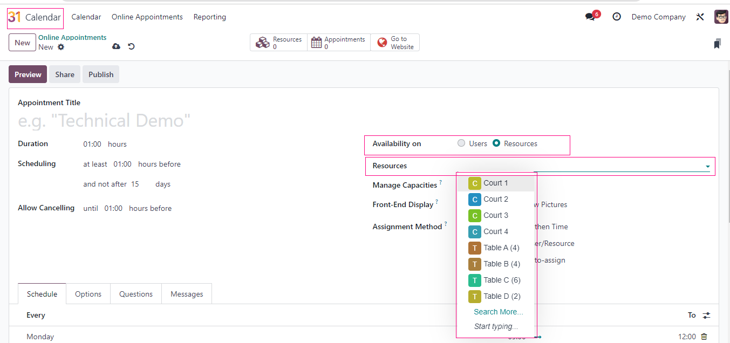730x343 pixels.
Task: Choose Court 1 from the dropdown list
Action: tap(495, 183)
